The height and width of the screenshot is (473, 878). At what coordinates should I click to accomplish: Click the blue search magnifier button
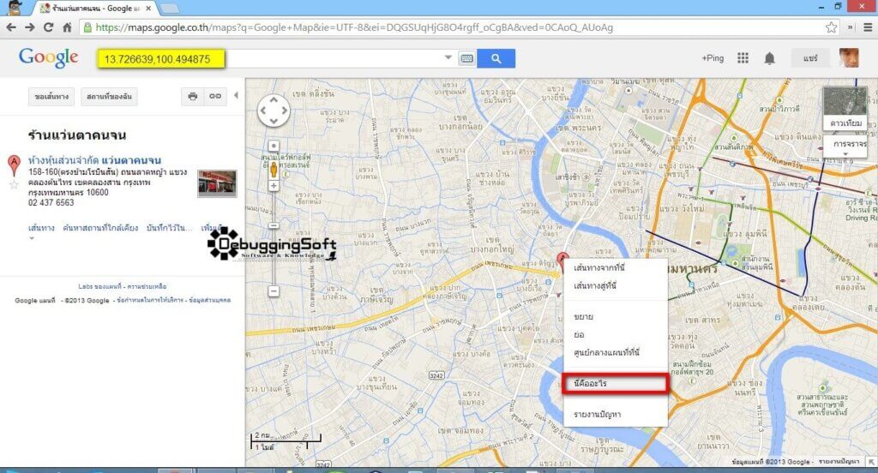pyautogui.click(x=496, y=58)
